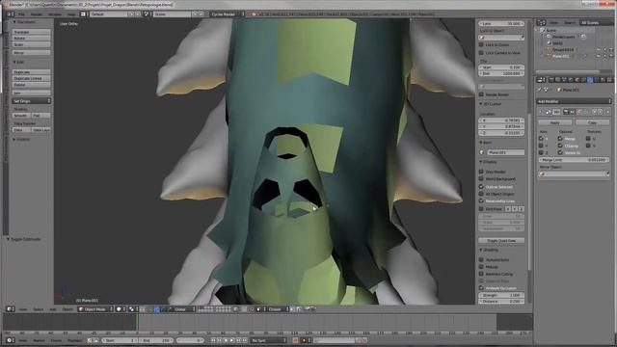Click the play animation button
Image resolution: width=617 pixels, height=347 pixels.
tap(231, 340)
